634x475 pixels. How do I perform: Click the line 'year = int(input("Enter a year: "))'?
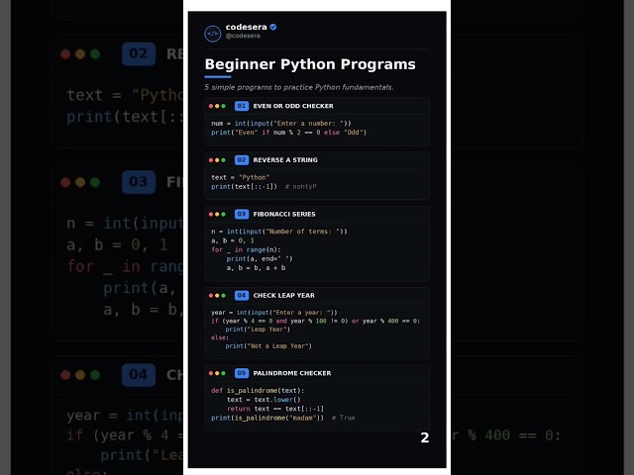274,313
